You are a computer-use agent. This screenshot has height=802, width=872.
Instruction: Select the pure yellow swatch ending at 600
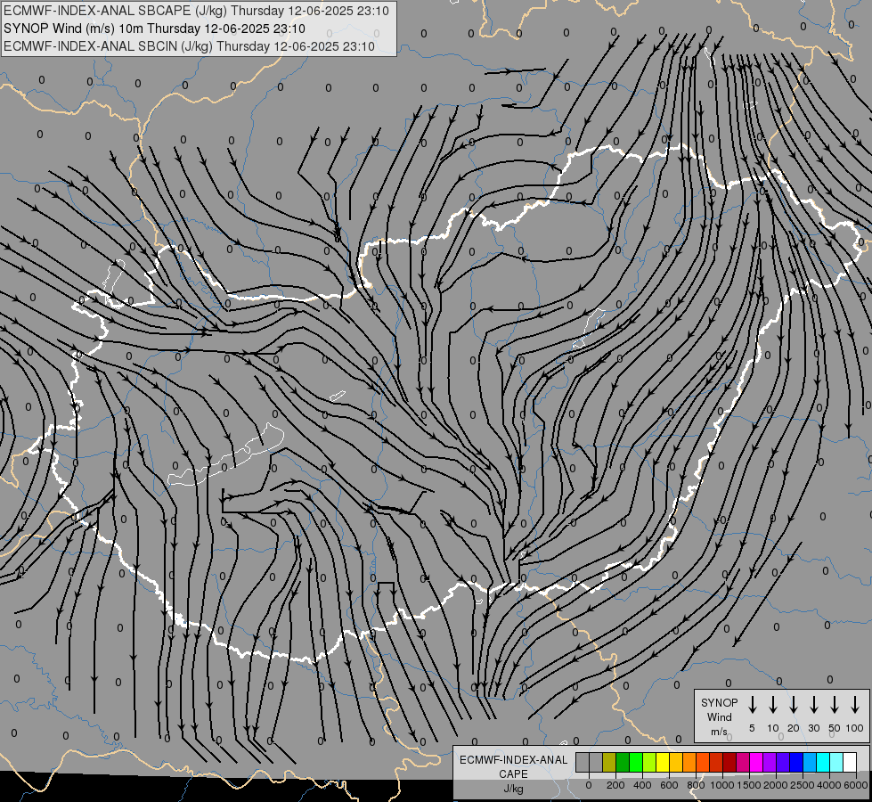coord(663,762)
